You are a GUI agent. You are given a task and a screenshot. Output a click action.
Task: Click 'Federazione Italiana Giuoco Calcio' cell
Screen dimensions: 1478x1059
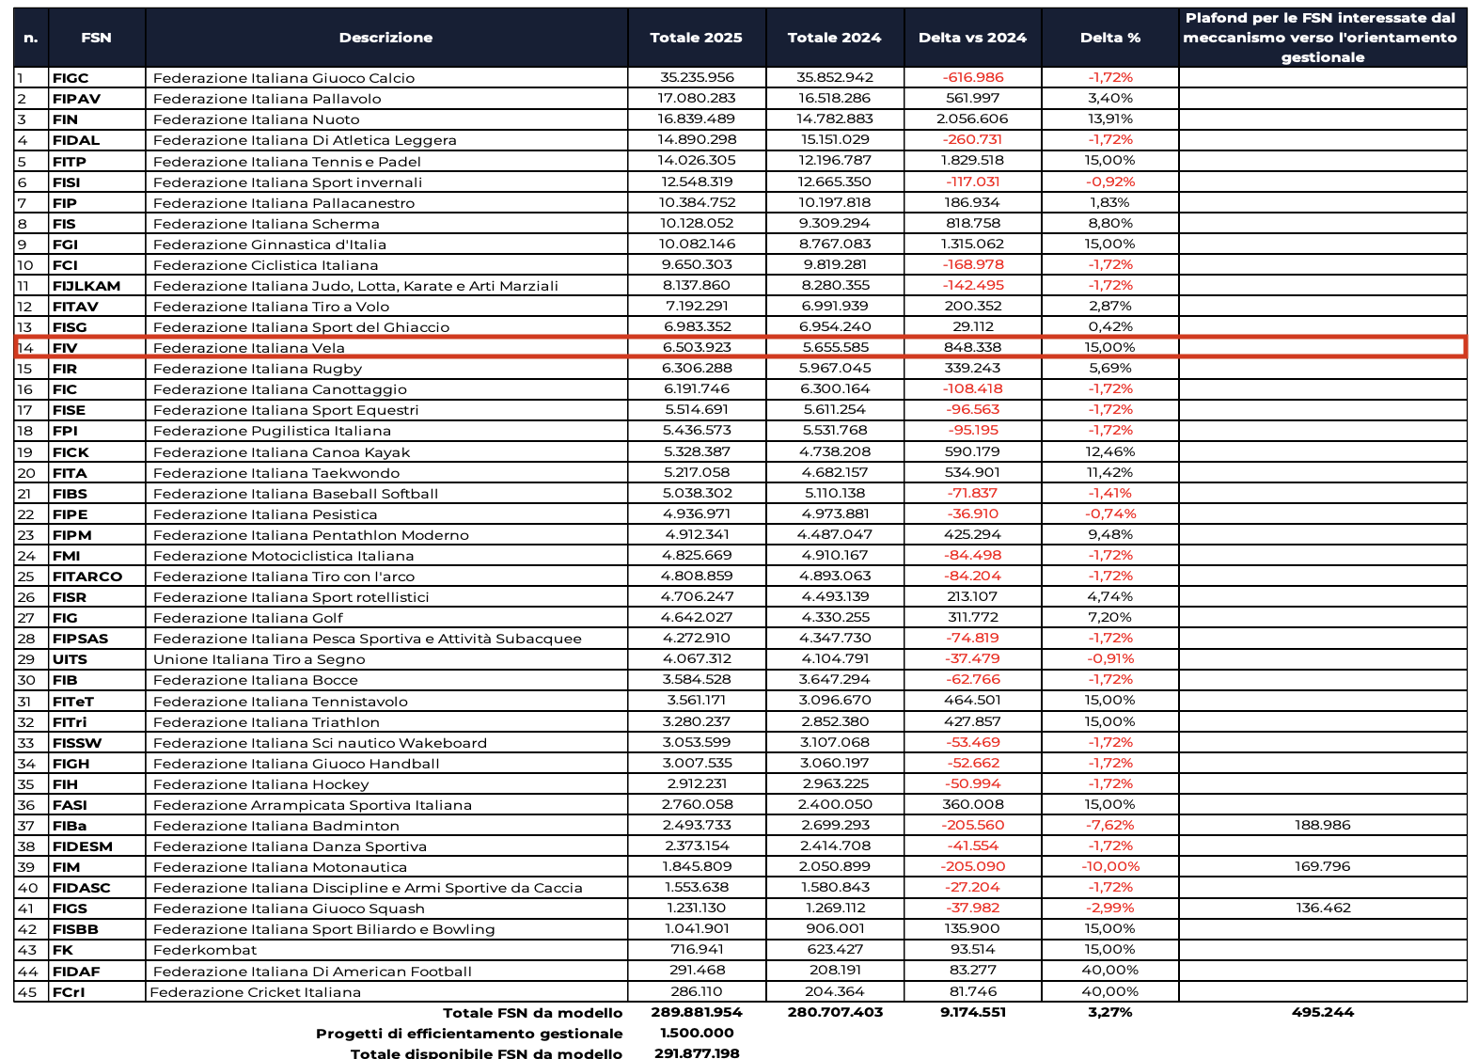coord(284,78)
